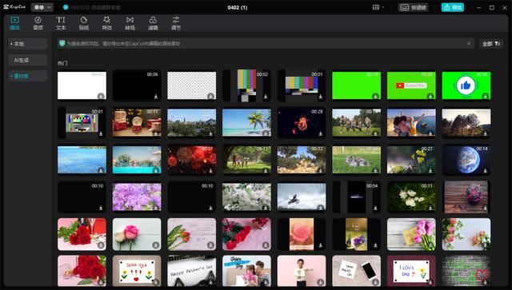Select the pink tulips with gift thumbnail
Image resolution: width=512 pixels, height=290 pixels.
(411, 234)
